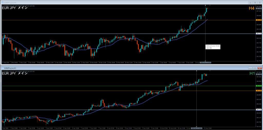
Task: Click the chart shift triangle in the H4 chart
Action: coord(210,5)
